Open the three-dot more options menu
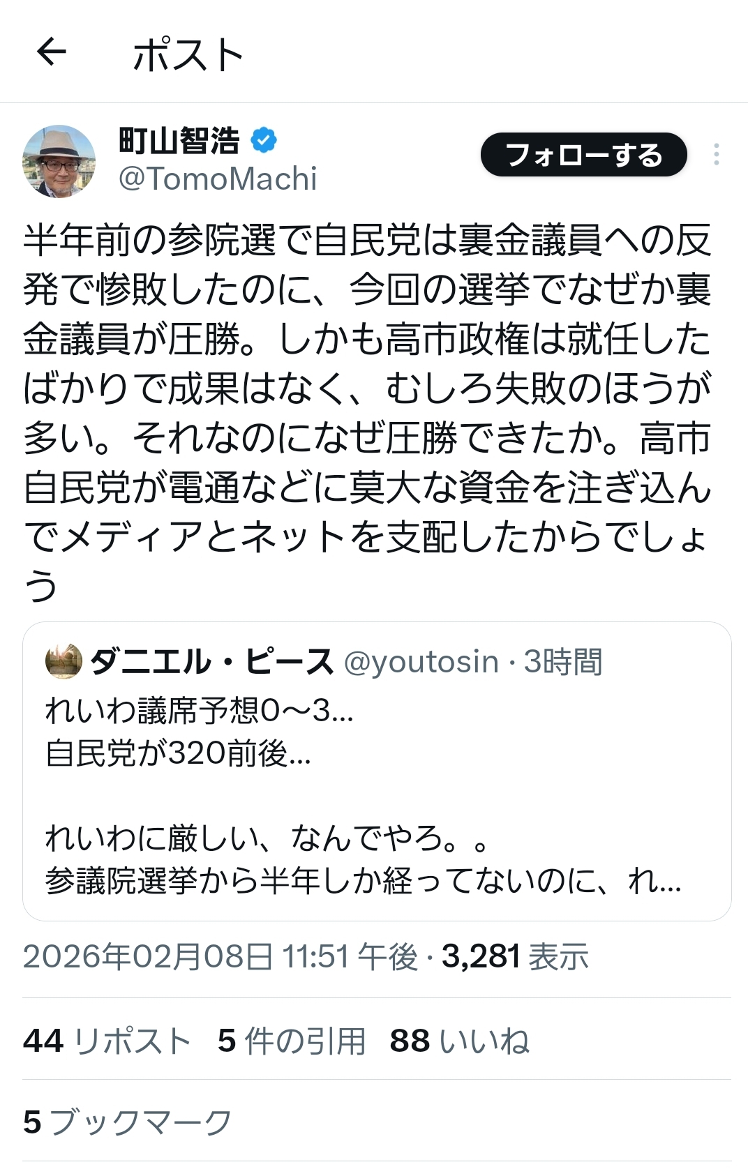The image size is (748, 1169). pyautogui.click(x=716, y=155)
